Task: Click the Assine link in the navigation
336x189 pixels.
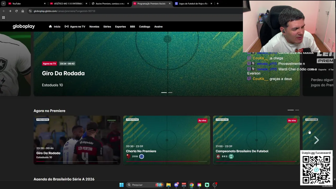Action: pos(158,27)
